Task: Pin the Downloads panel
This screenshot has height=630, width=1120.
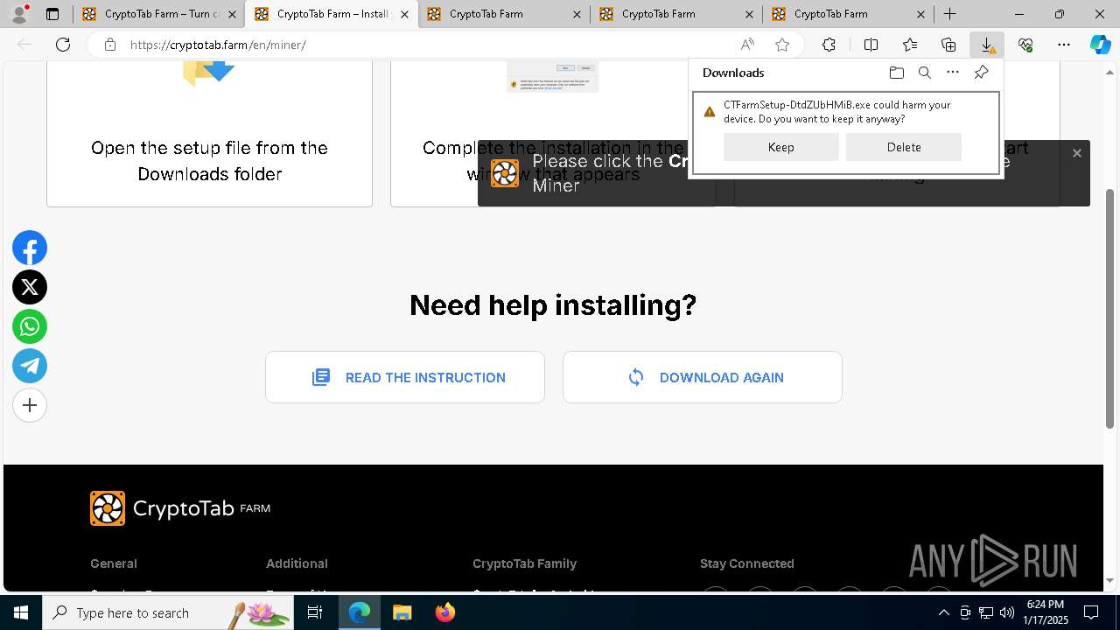Action: [x=981, y=73]
